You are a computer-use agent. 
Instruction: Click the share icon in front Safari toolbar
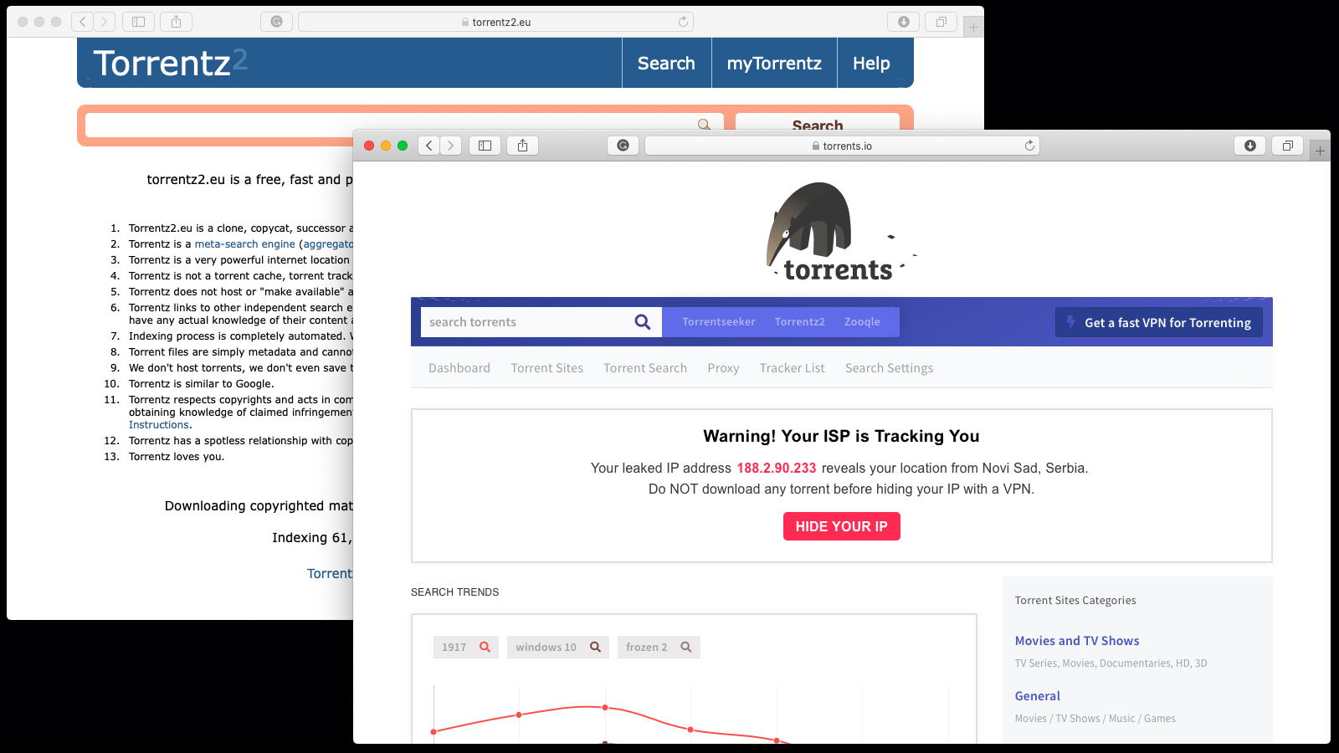pyautogui.click(x=522, y=146)
